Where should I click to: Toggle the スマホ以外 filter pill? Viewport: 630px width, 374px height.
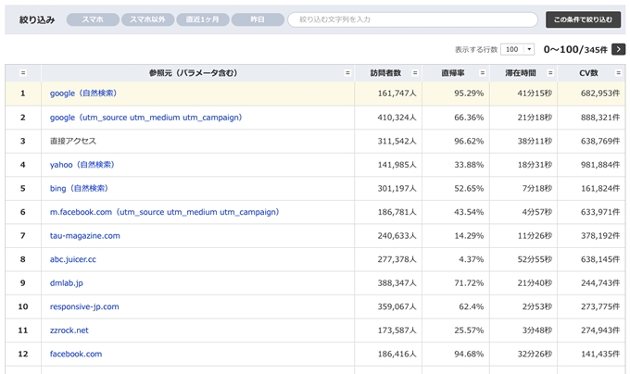(x=148, y=19)
